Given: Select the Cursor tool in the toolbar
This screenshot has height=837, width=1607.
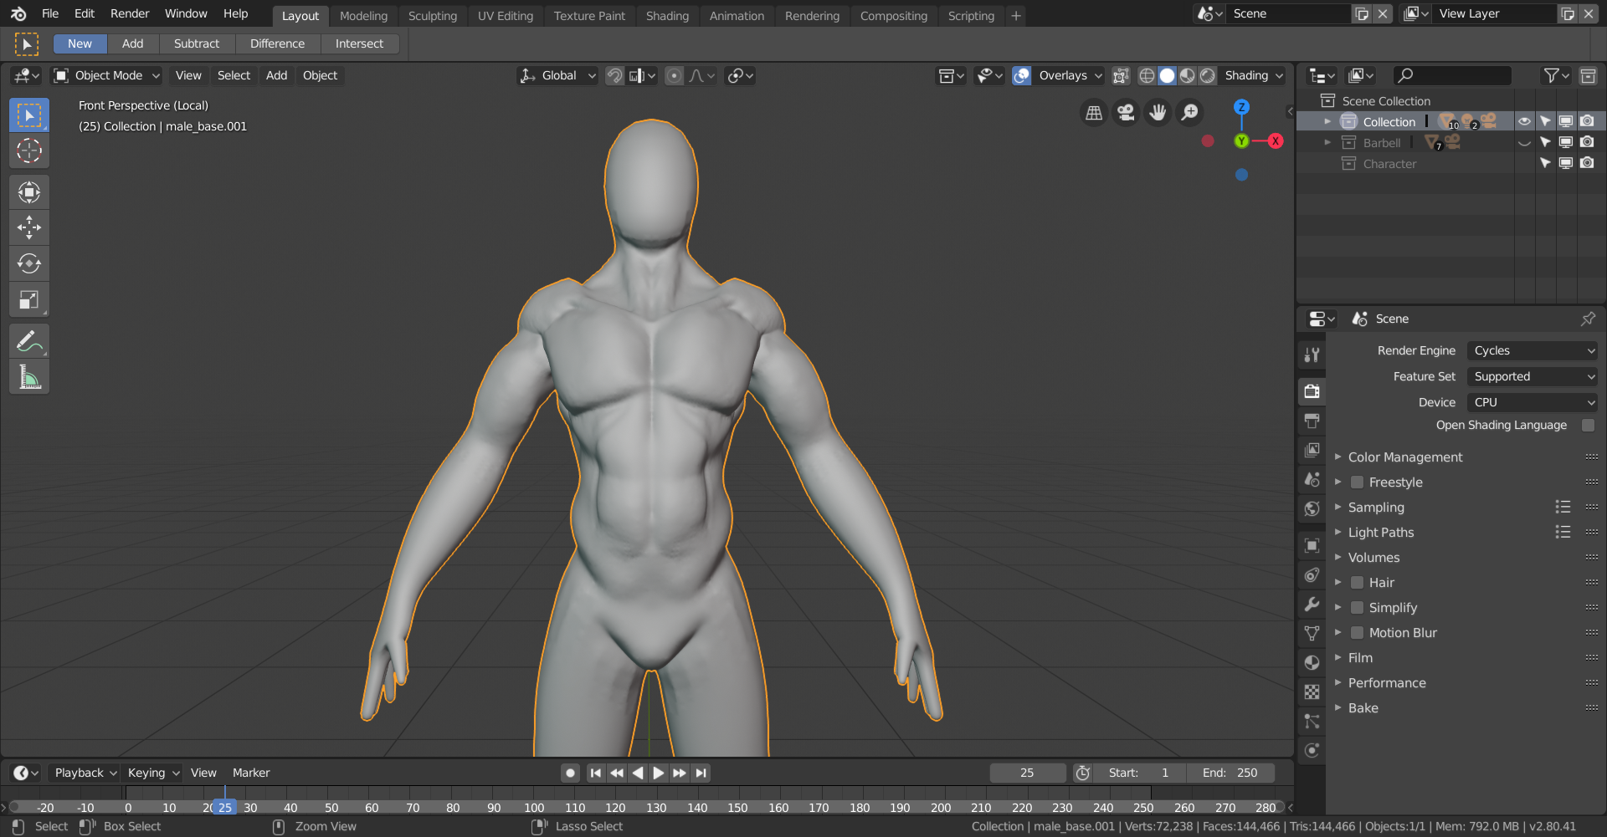Looking at the screenshot, I should (x=29, y=151).
